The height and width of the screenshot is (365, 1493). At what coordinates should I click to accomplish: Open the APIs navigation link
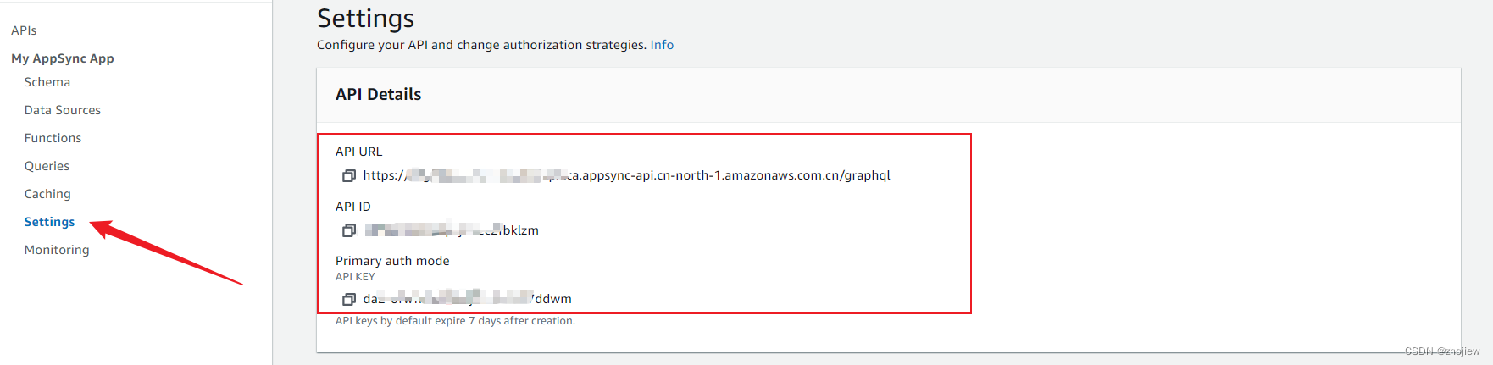(24, 30)
